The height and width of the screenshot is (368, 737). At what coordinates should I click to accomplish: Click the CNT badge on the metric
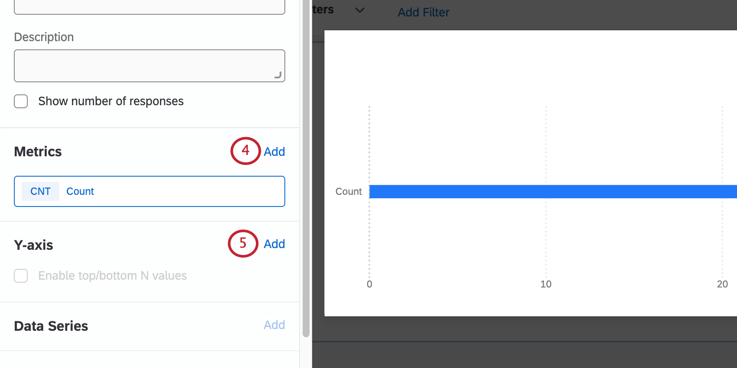(40, 191)
